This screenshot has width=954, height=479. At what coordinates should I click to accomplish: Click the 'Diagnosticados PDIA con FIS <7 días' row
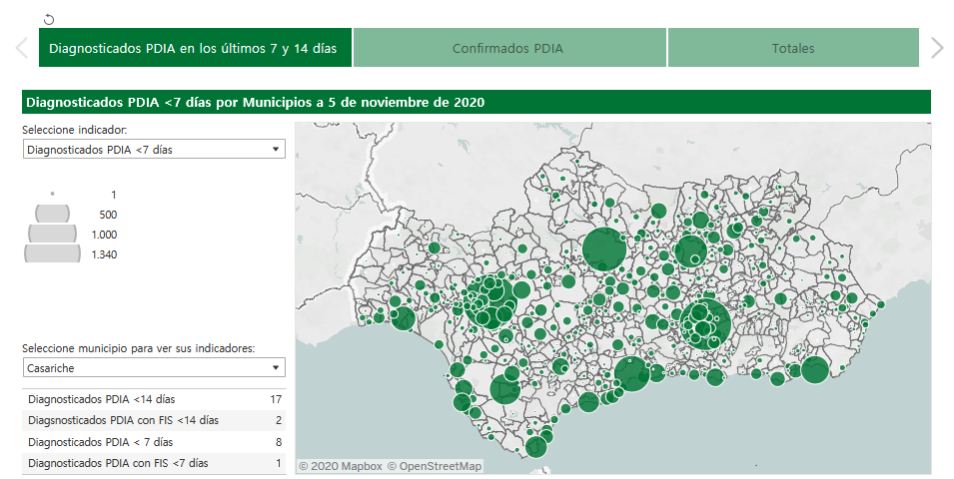pos(154,463)
